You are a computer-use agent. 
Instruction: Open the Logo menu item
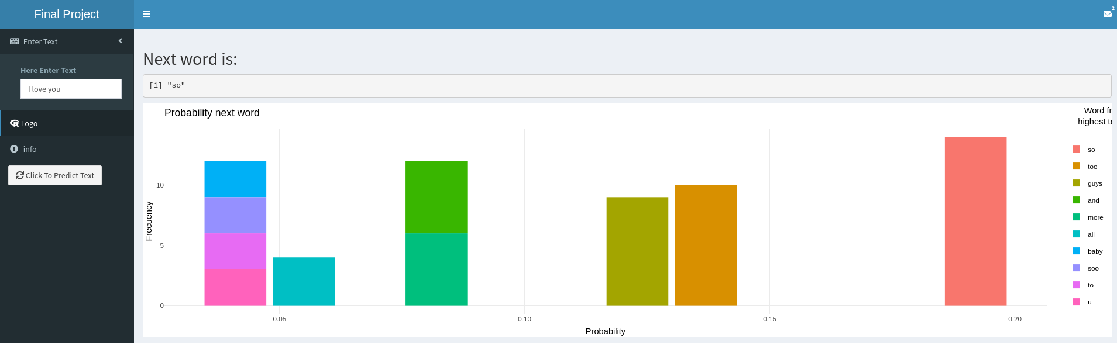point(29,123)
